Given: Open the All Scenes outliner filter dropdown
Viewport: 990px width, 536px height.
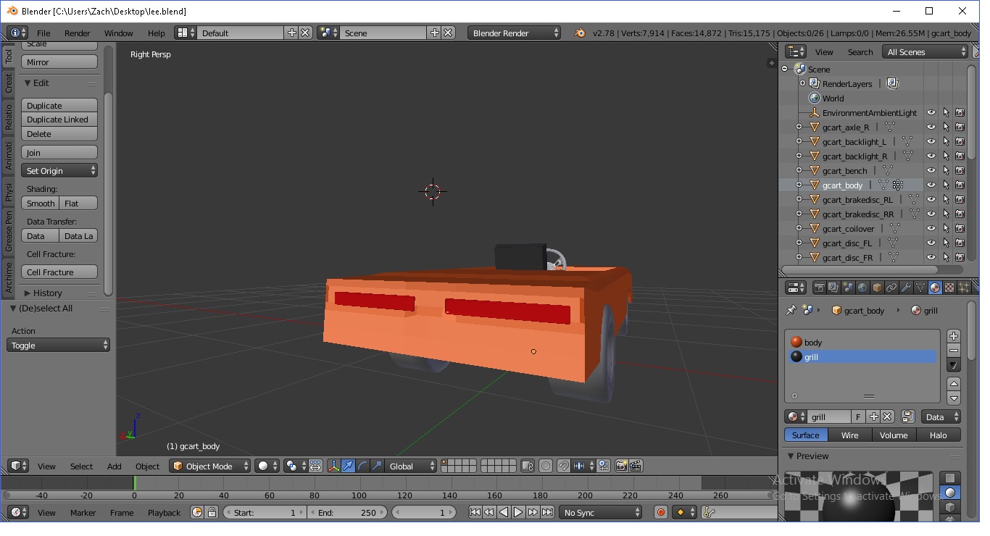Looking at the screenshot, I should 925,51.
